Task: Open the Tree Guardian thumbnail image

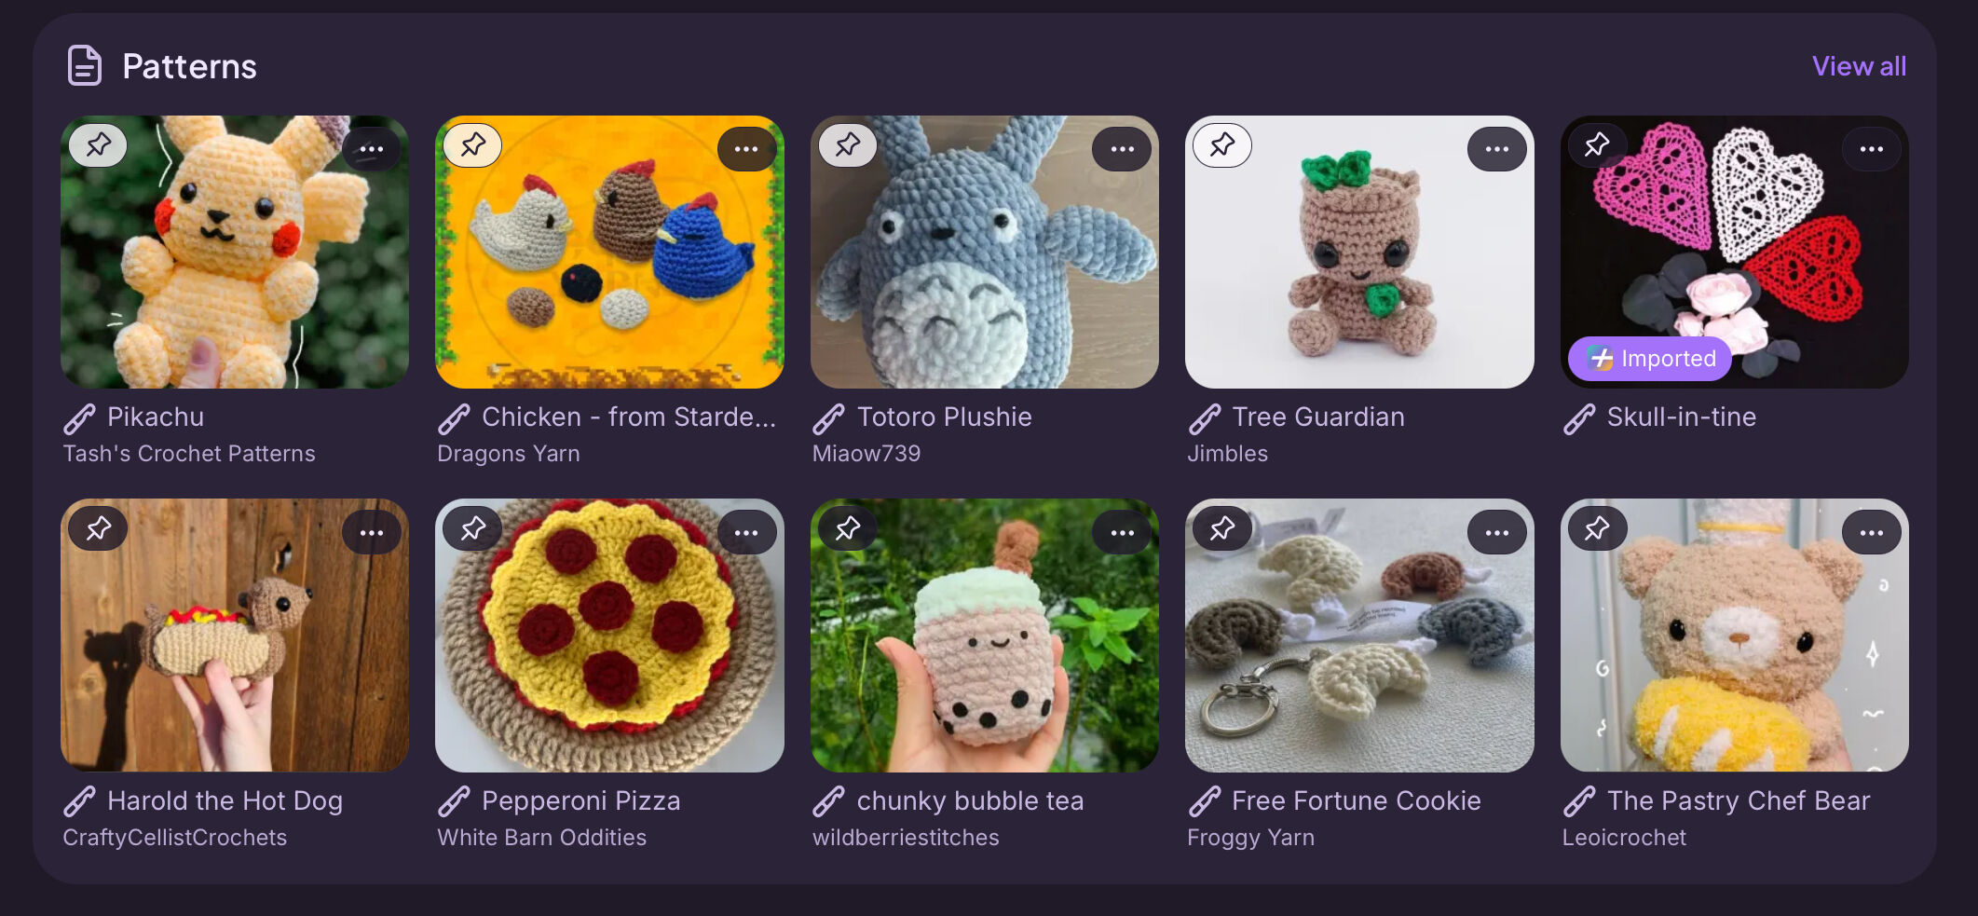Action: pos(1359,253)
